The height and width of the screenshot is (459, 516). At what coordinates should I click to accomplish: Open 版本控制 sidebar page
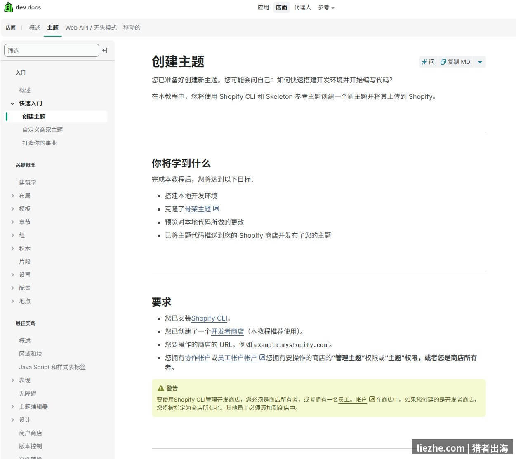tap(31, 446)
